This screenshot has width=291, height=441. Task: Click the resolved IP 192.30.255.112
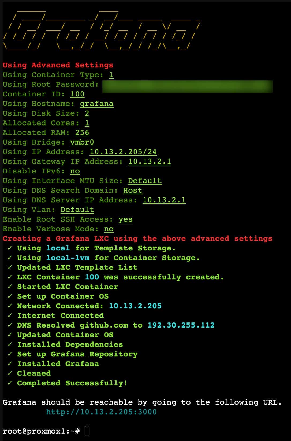[181, 325]
